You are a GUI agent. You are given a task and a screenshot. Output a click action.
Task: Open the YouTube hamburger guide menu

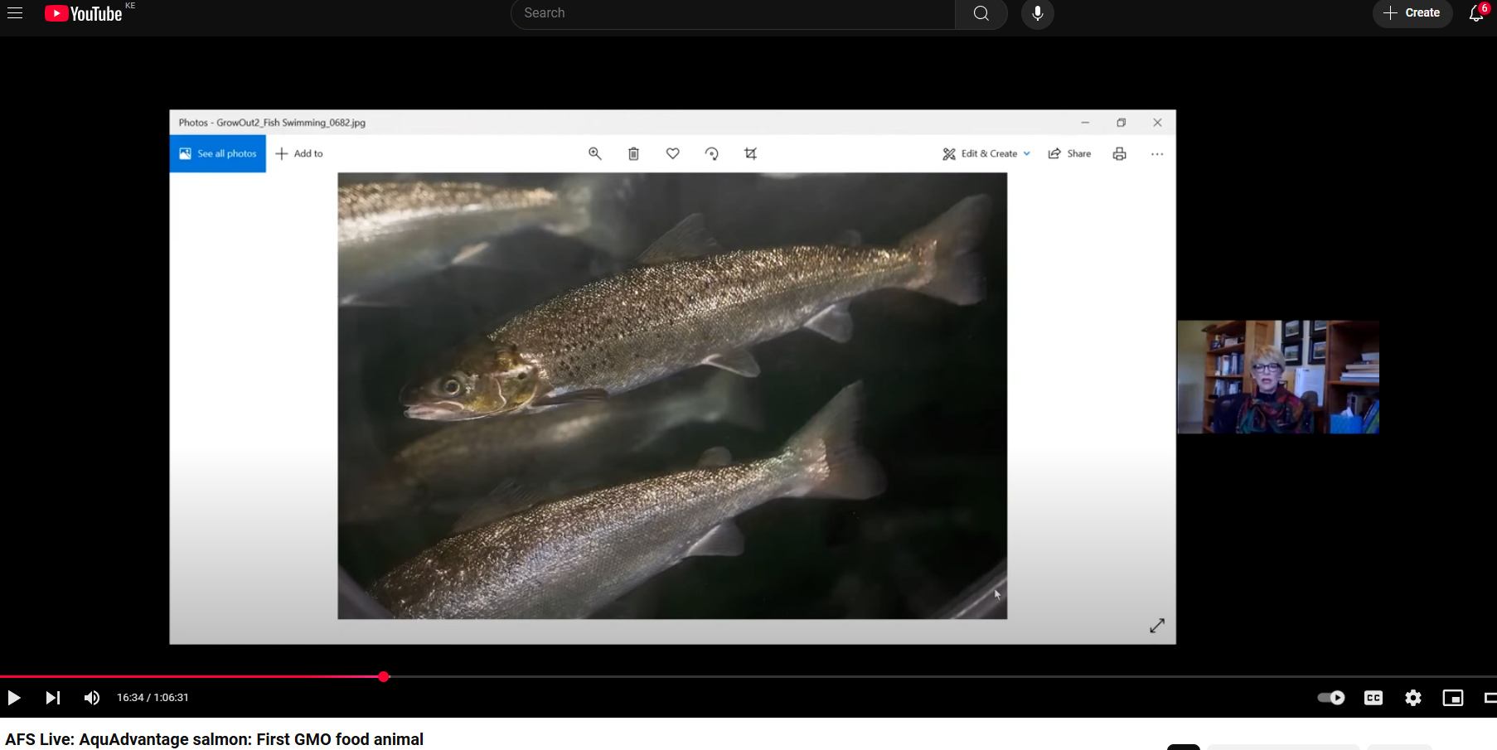coord(15,12)
